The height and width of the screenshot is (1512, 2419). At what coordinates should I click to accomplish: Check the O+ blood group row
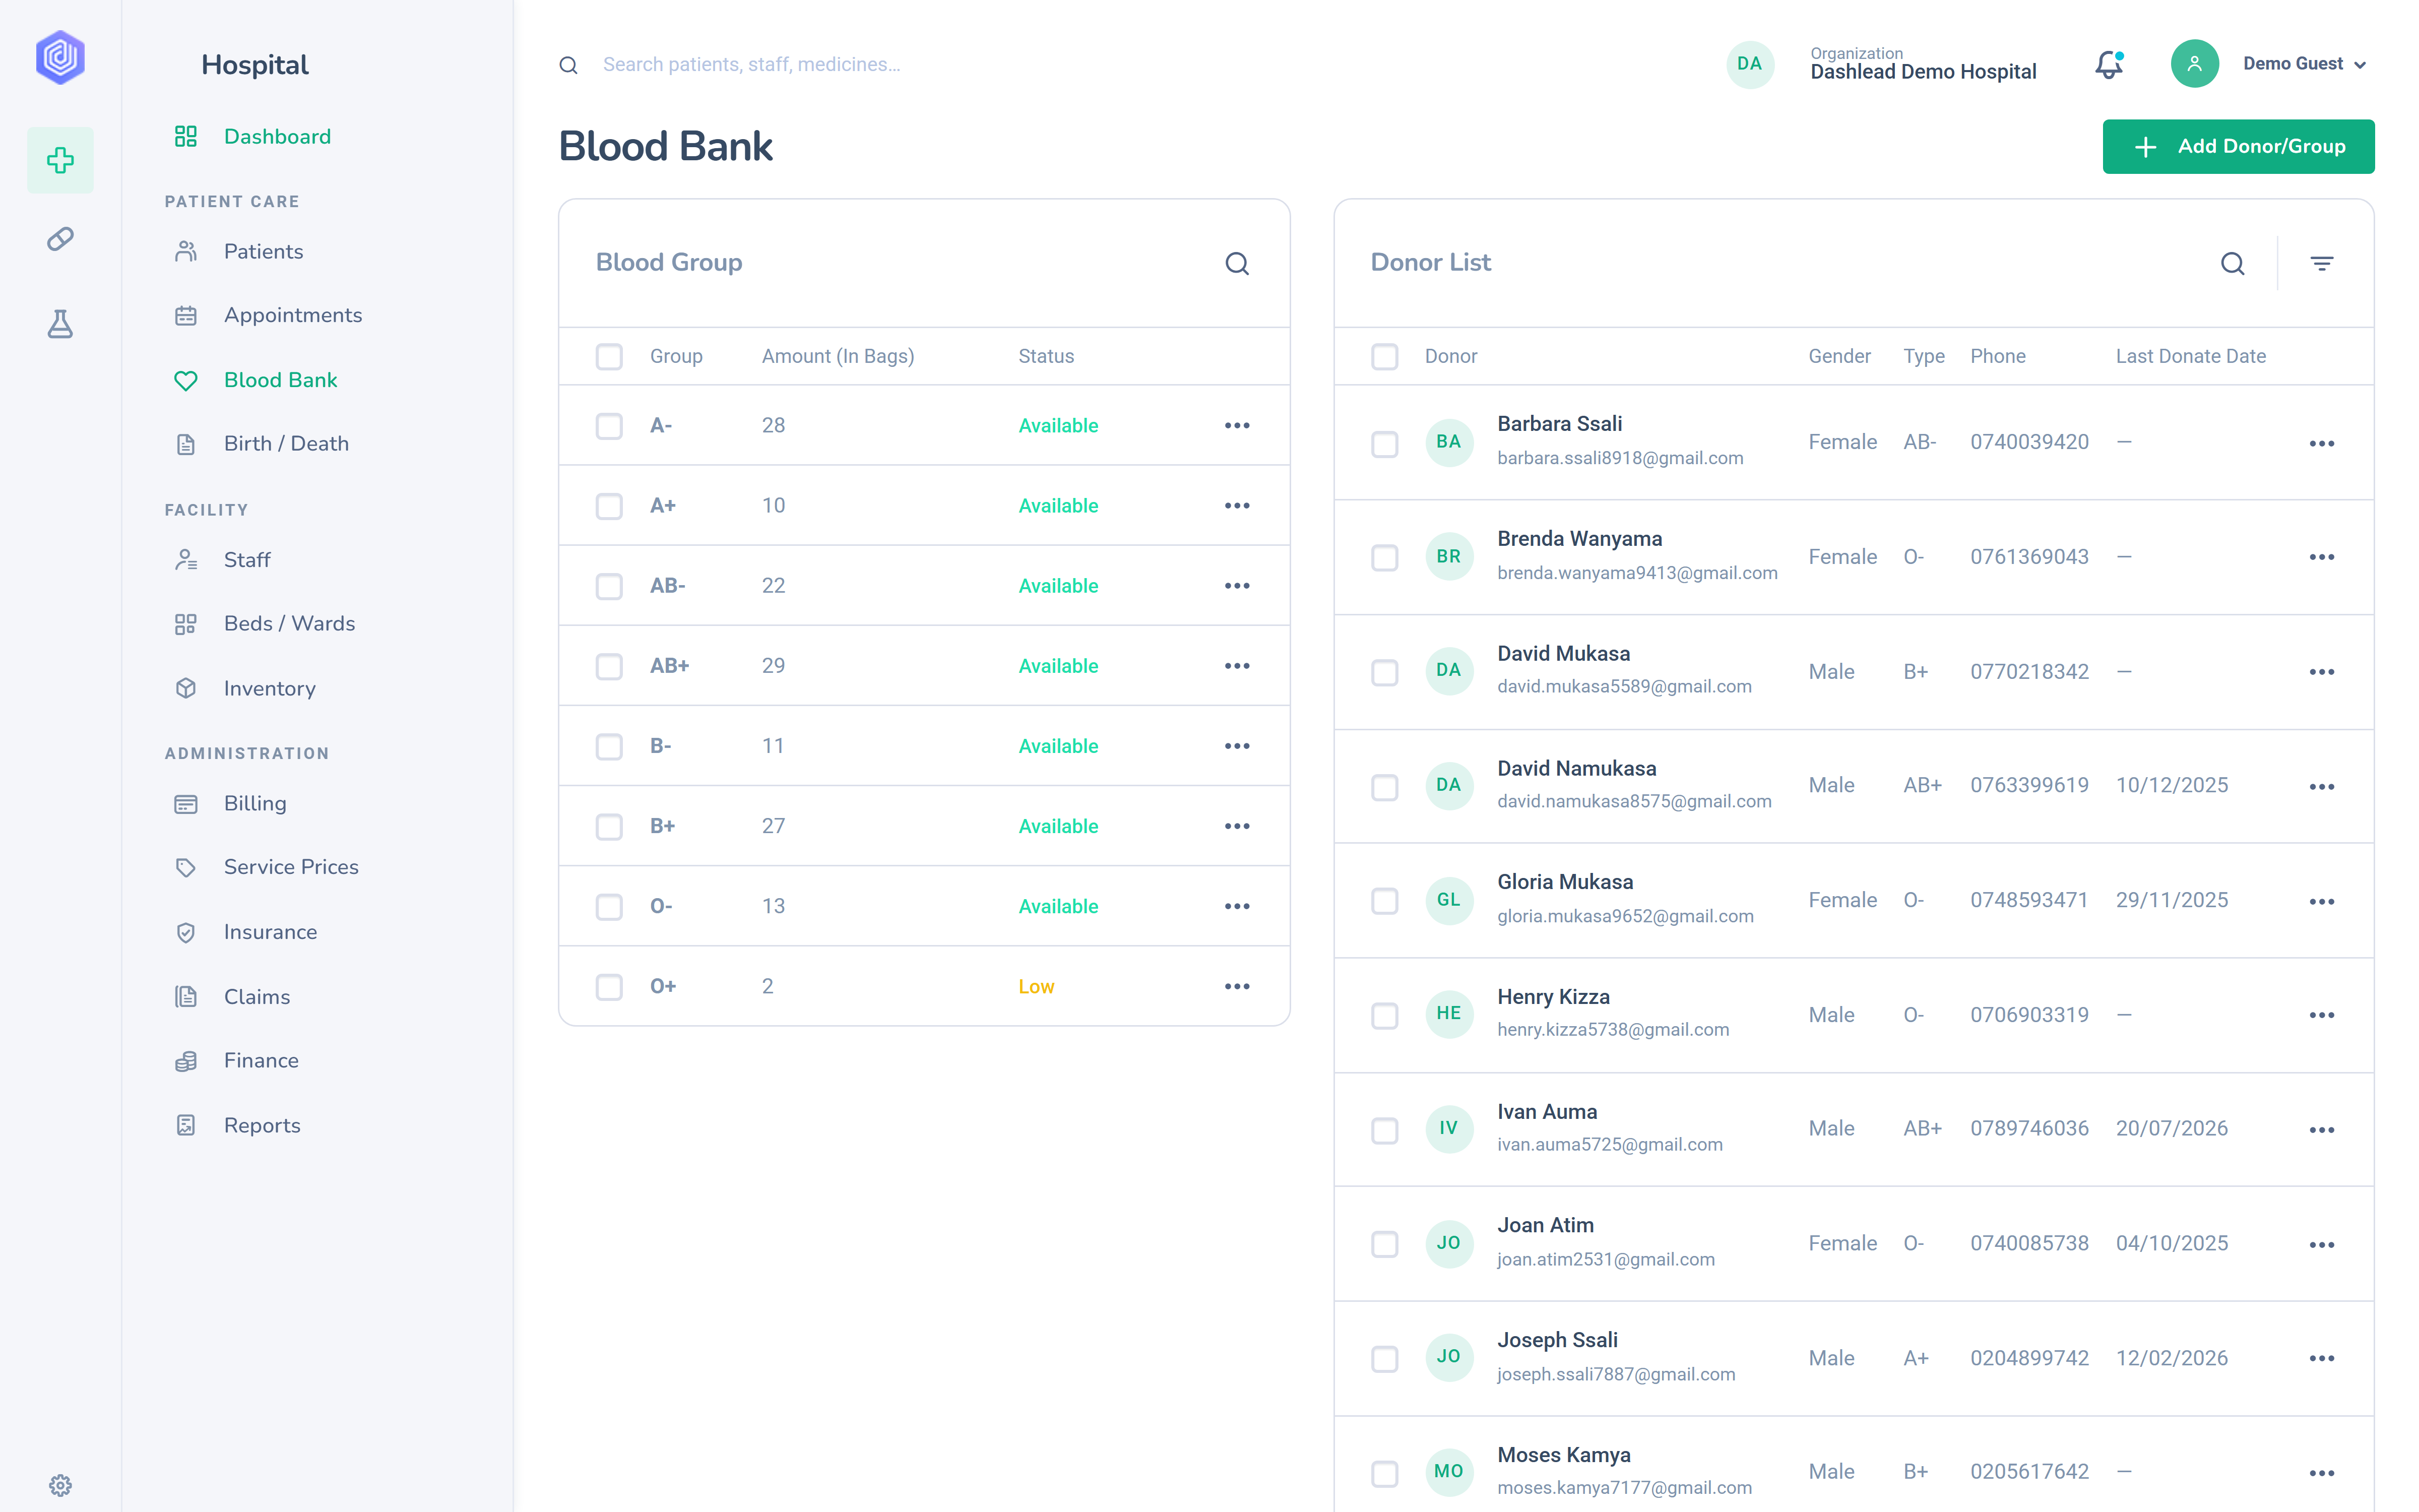tap(609, 986)
